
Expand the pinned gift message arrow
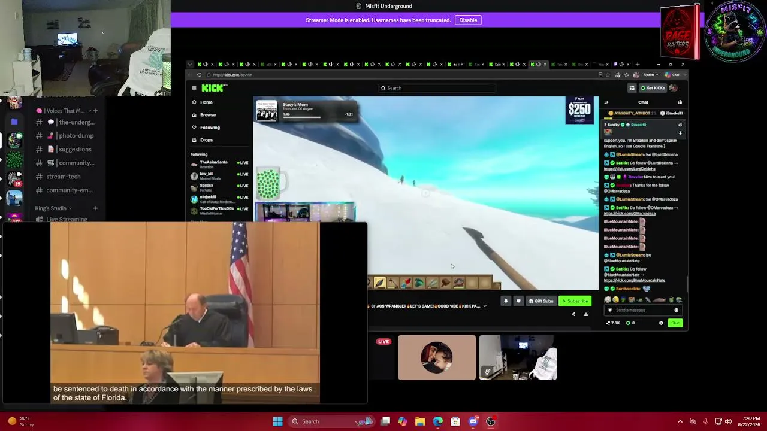click(x=680, y=133)
